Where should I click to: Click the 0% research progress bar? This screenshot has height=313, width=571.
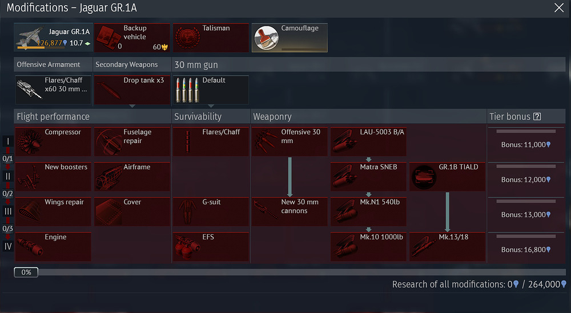pos(290,273)
